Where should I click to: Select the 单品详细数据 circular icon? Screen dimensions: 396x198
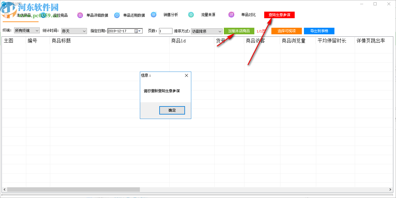click(x=80, y=15)
